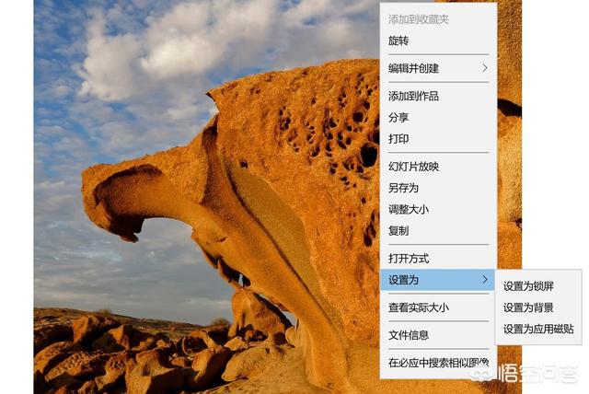Select 复制 in the context menu
This screenshot has width=589, height=394.
(x=438, y=231)
